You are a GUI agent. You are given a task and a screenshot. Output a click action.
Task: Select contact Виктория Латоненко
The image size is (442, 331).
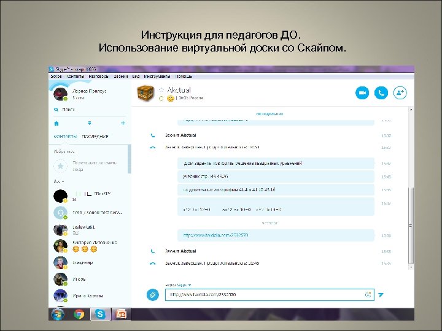pyautogui.click(x=90, y=246)
